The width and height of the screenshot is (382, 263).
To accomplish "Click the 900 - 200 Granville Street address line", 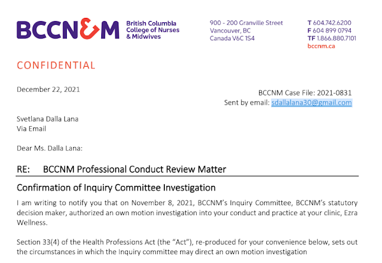I will click(246, 23).
